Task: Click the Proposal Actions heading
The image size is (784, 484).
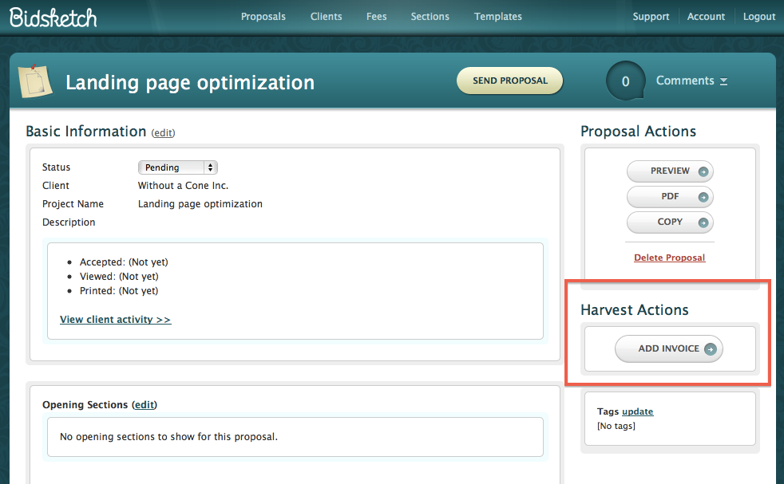Action: (638, 131)
